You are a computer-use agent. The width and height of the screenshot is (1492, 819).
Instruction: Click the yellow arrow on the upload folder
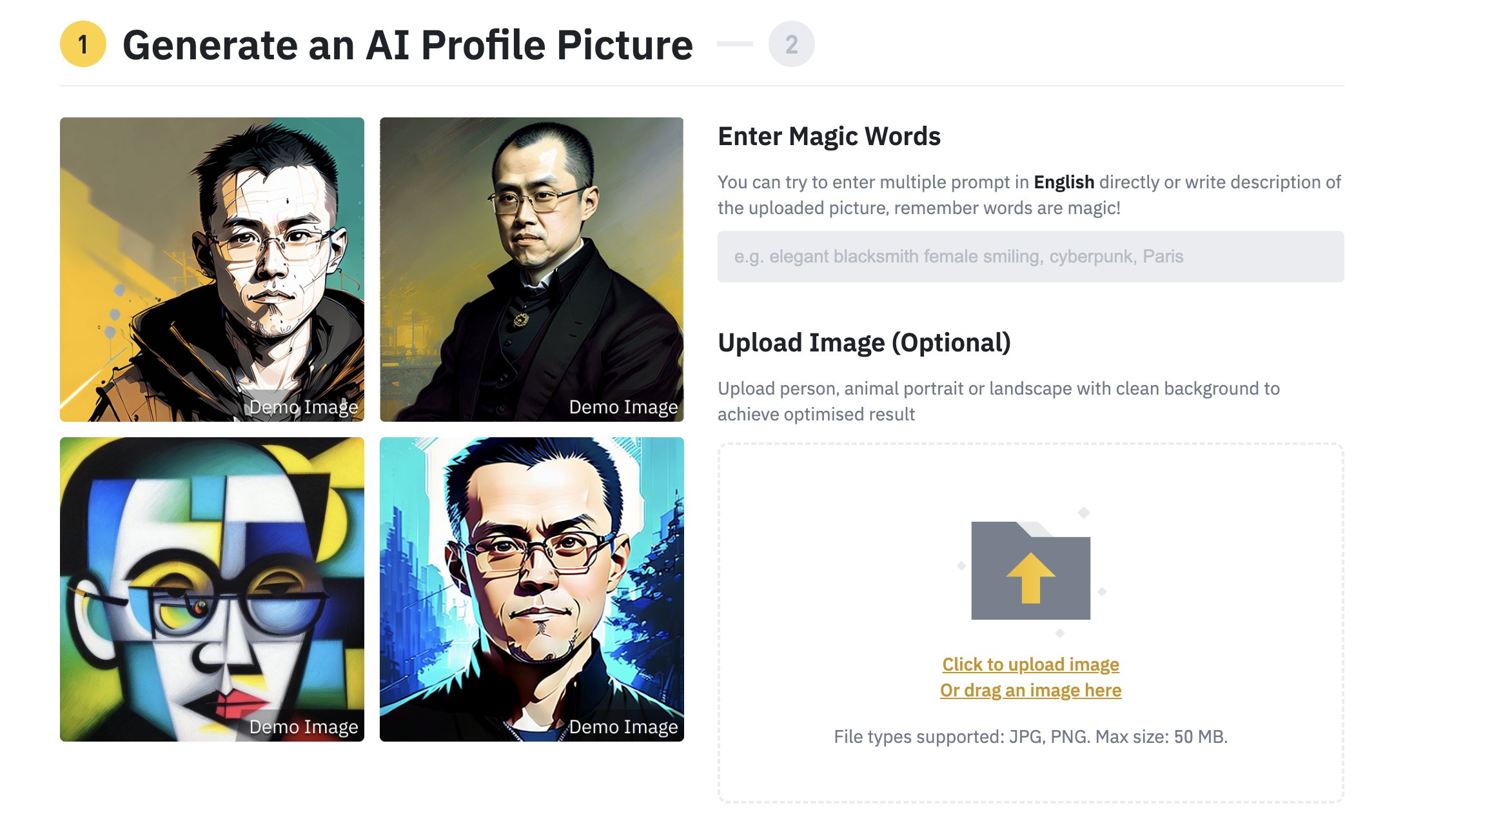point(1030,578)
